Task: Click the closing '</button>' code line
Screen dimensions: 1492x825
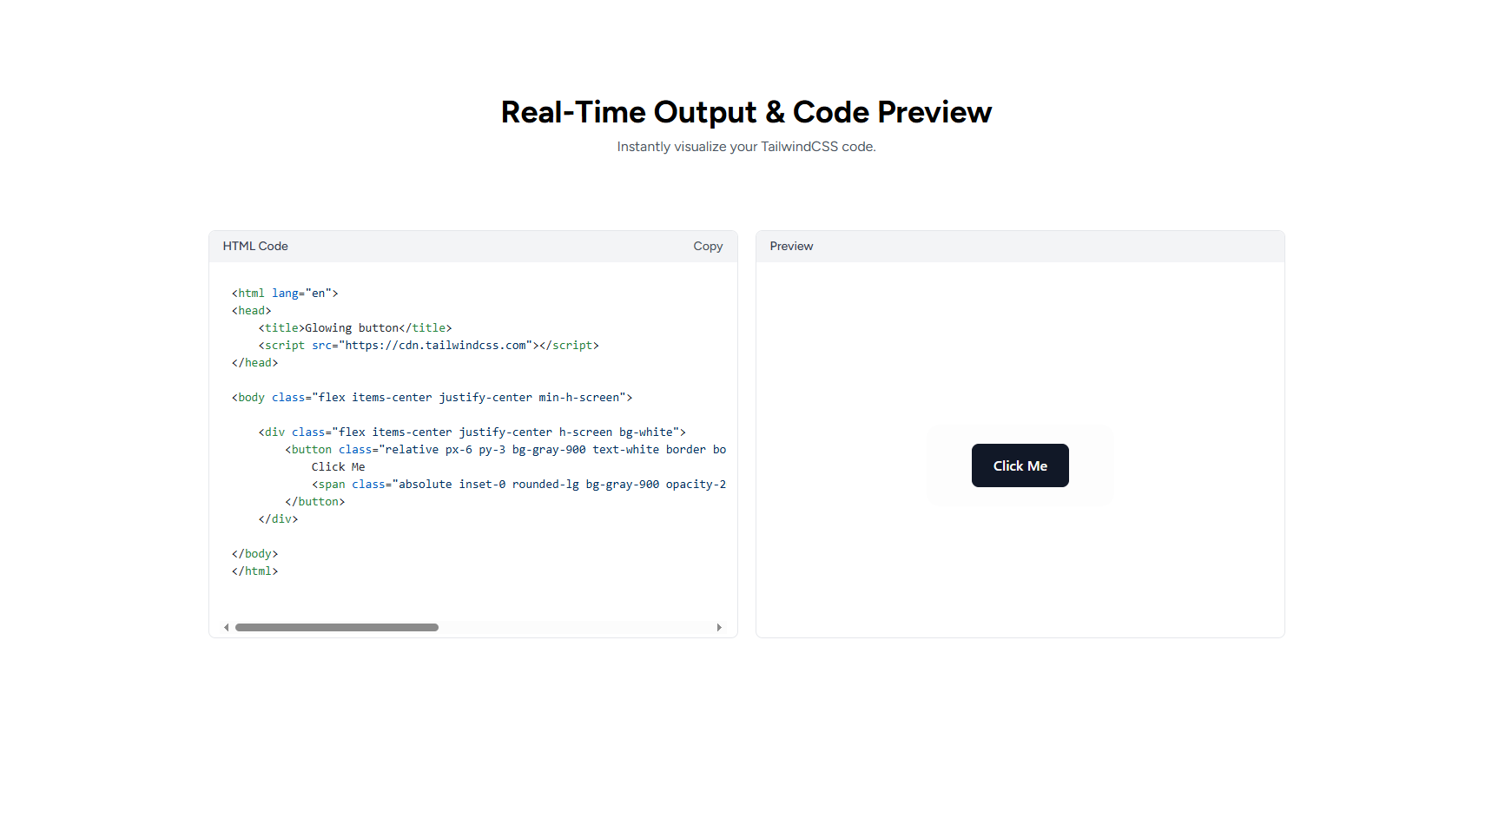Action: (x=315, y=502)
